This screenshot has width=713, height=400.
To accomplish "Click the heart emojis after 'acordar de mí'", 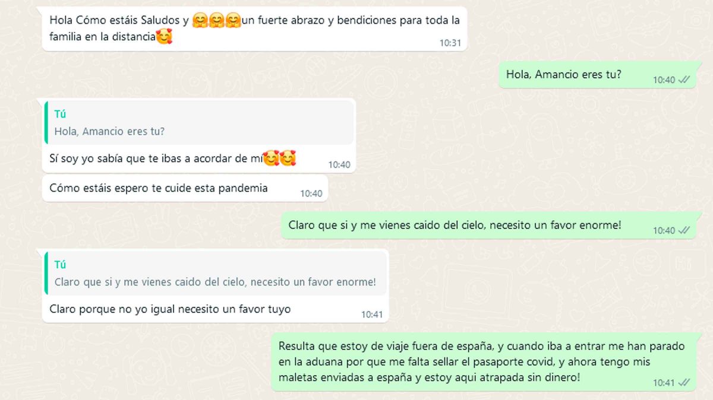I will pyautogui.click(x=279, y=158).
